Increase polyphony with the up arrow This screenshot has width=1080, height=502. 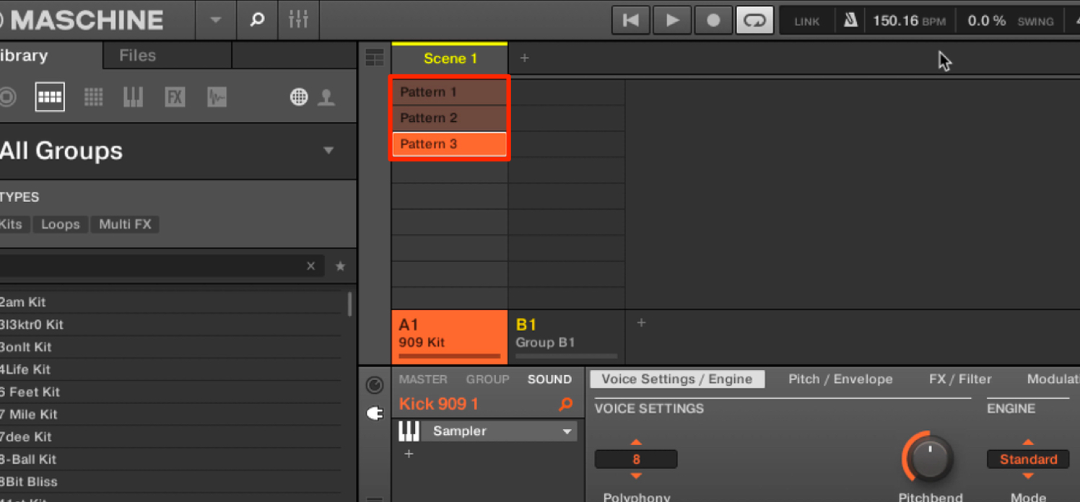point(636,442)
